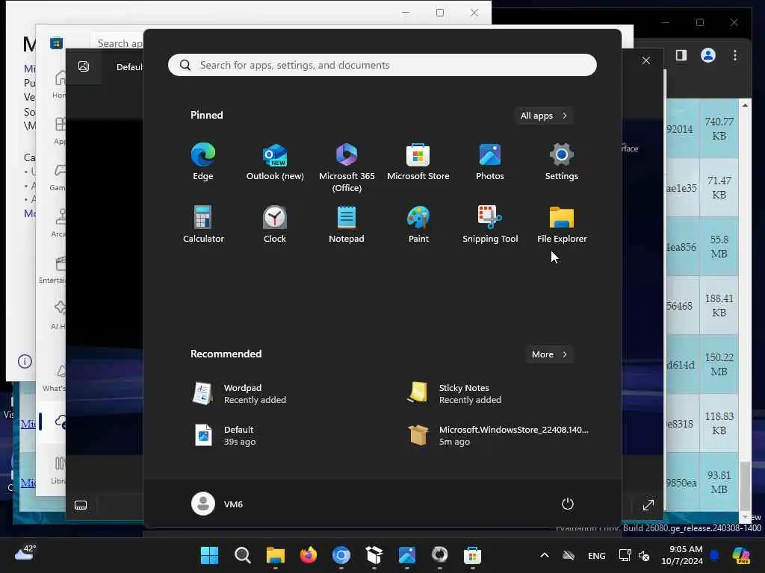Image resolution: width=765 pixels, height=573 pixels.
Task: Open File Explorer from taskbar
Action: pyautogui.click(x=275, y=555)
